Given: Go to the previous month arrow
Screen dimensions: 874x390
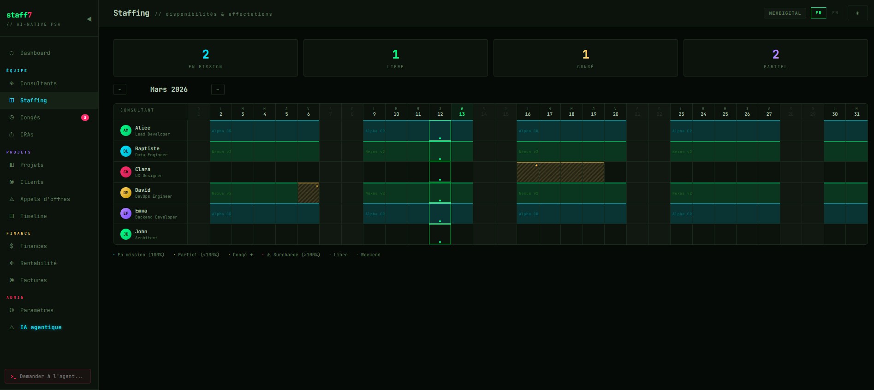Looking at the screenshot, I should 120,89.
